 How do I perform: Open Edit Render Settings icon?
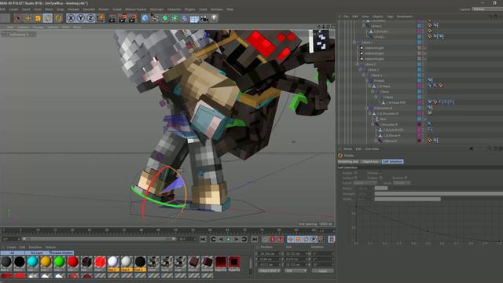click(133, 18)
